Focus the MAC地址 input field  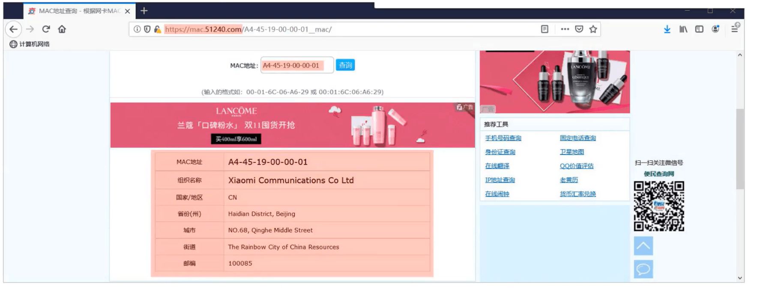pos(297,65)
